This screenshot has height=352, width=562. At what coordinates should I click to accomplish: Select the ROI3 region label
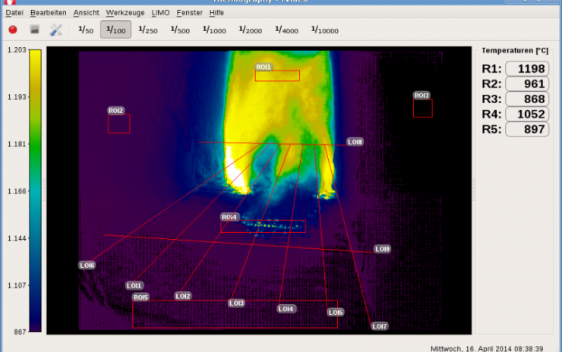click(x=421, y=96)
